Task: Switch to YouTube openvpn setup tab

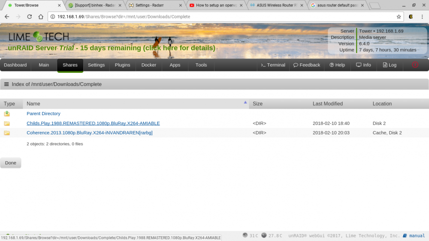Action: [216, 5]
